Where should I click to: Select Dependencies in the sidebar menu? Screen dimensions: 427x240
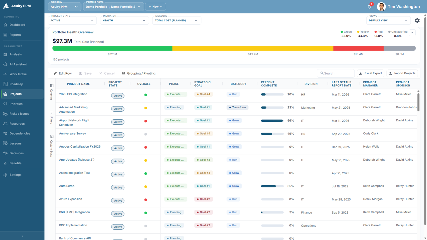pos(20,133)
